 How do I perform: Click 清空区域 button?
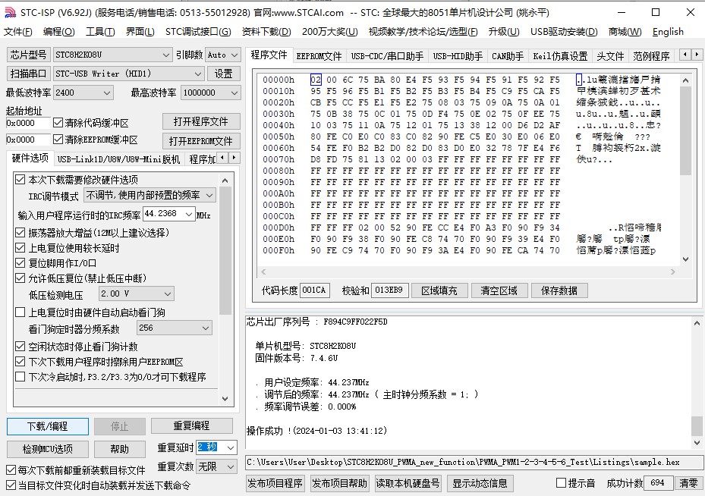pos(499,290)
